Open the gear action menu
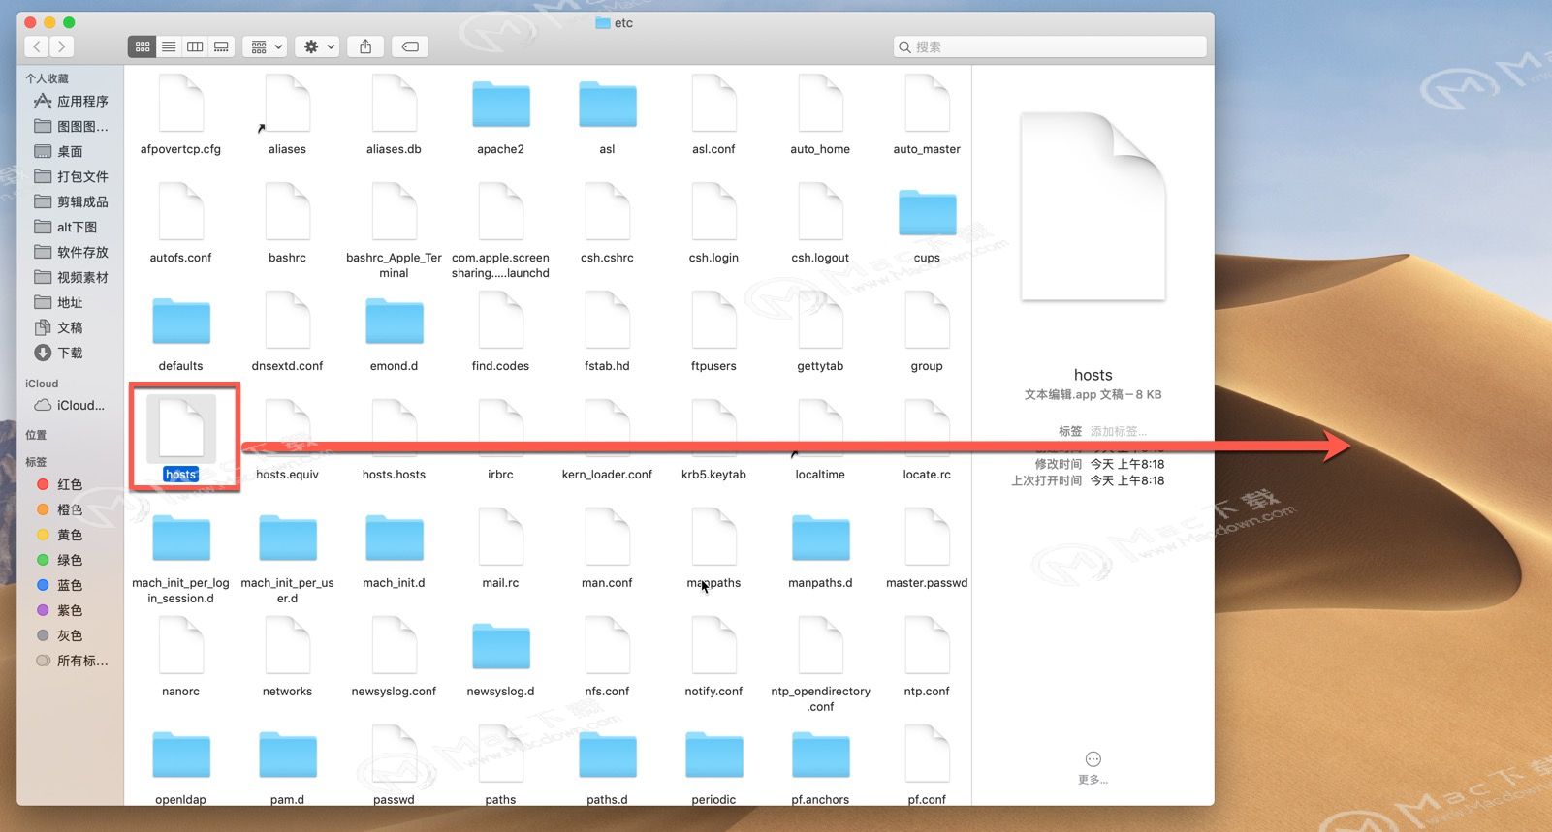Viewport: 1552px width, 832px height. (x=319, y=46)
